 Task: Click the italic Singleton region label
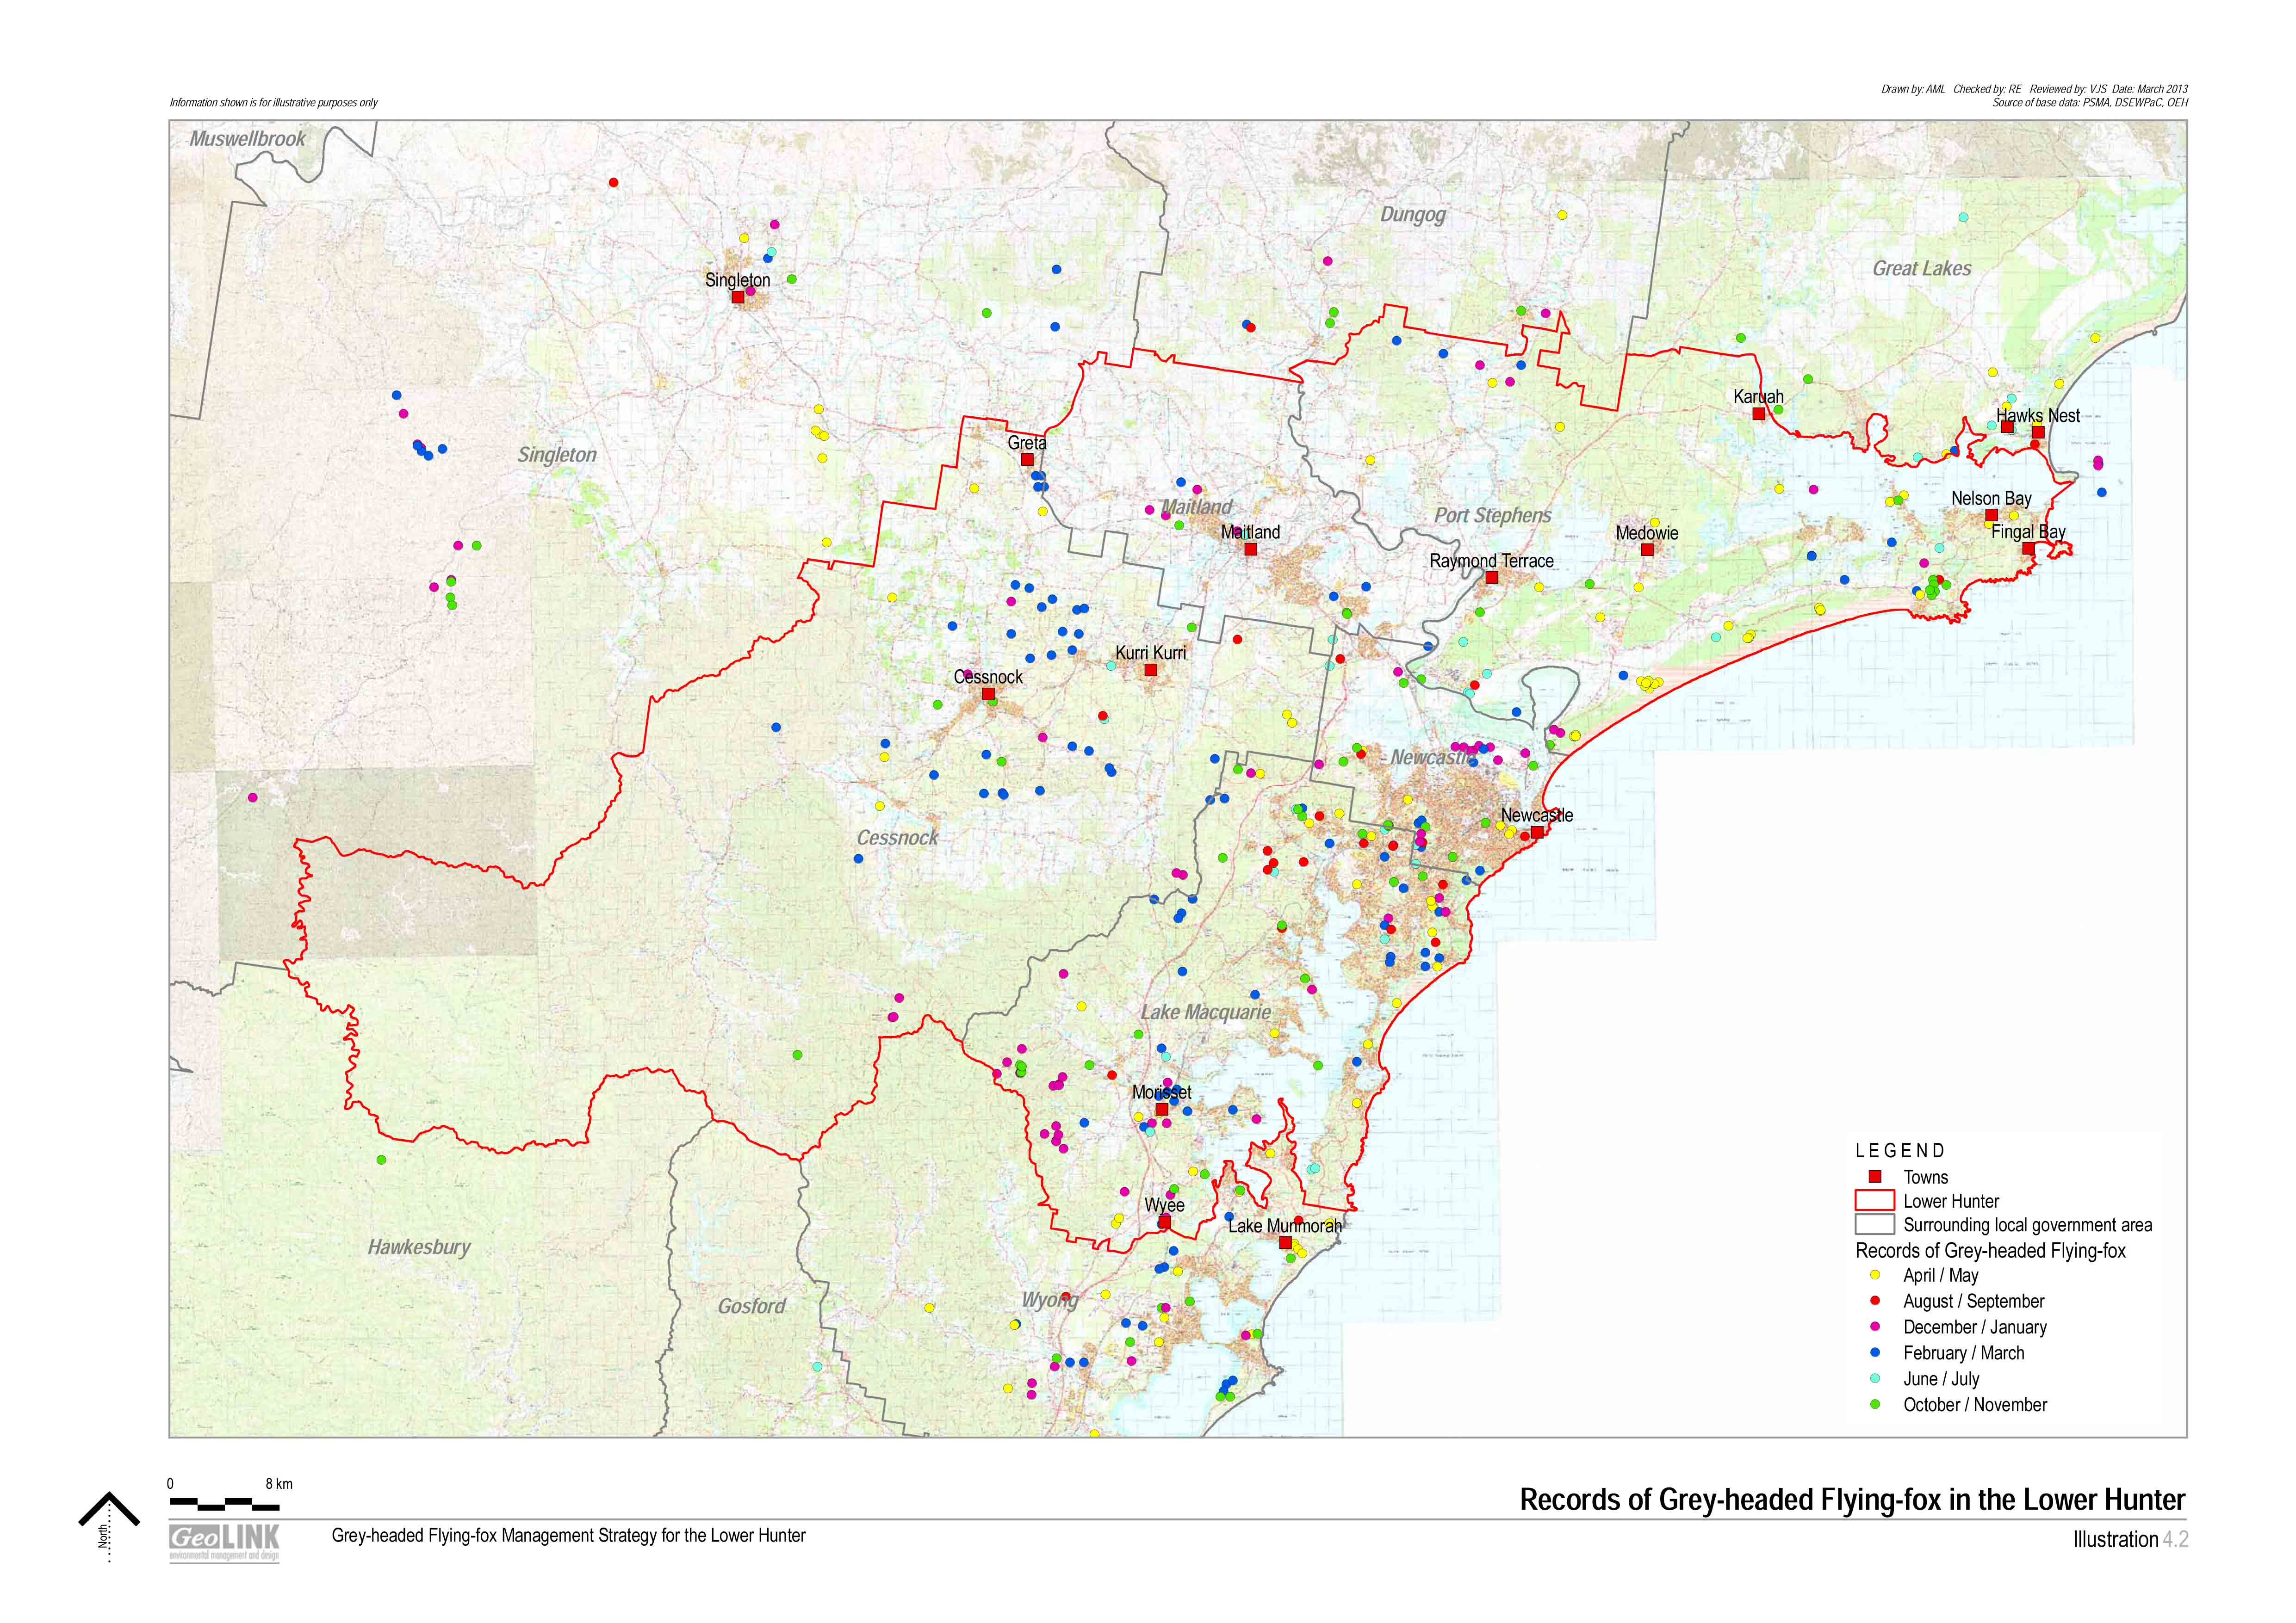[x=557, y=455]
